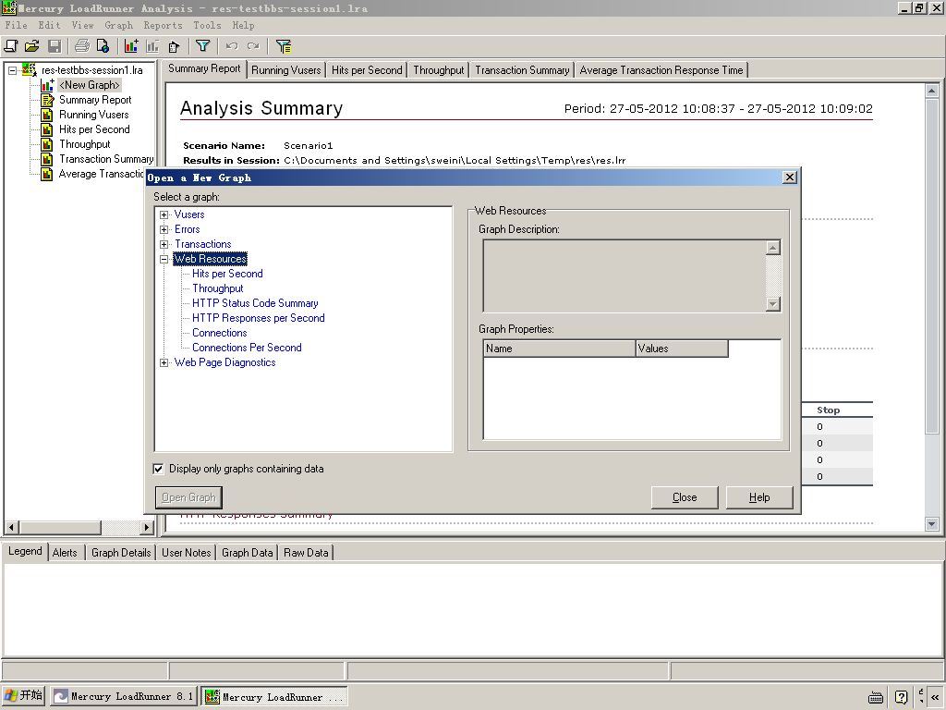Open the Graph menu
The height and width of the screenshot is (710, 946).
(x=119, y=25)
